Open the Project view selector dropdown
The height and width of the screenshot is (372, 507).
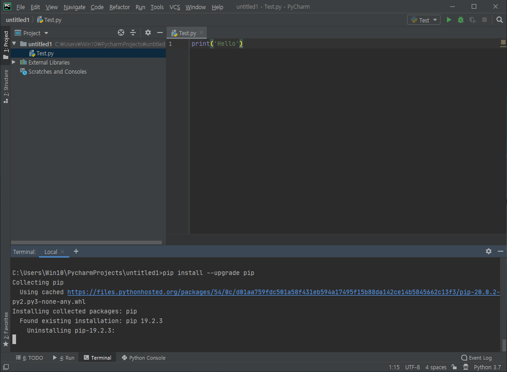[x=32, y=33]
